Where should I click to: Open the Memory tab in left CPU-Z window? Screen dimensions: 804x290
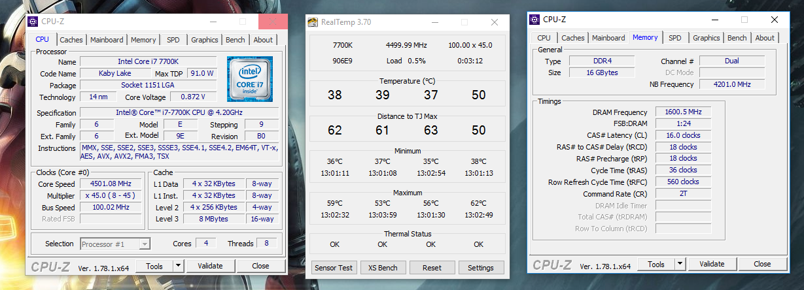(x=143, y=40)
